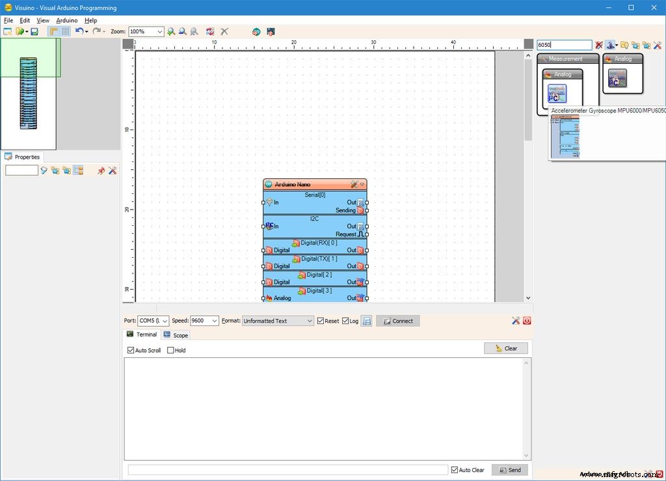Viewport: 666px width, 481px height.
Task: Open the Arduino menu
Action: 66,20
